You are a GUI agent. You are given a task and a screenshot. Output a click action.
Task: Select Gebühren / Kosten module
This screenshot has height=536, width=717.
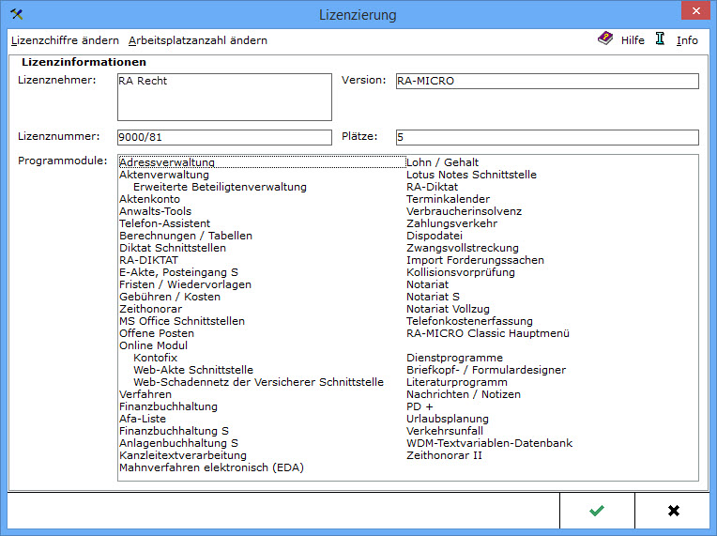[170, 297]
